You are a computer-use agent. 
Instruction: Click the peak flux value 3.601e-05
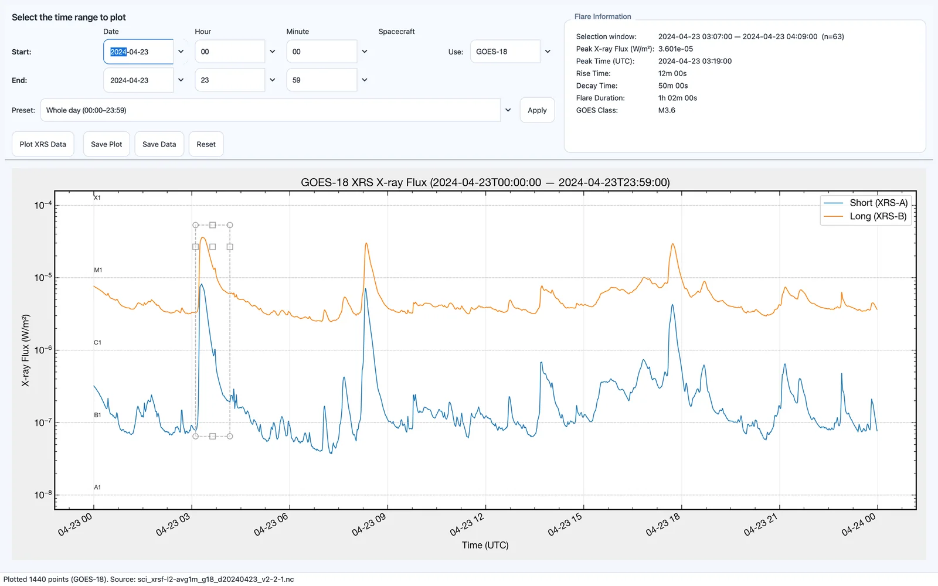point(675,49)
